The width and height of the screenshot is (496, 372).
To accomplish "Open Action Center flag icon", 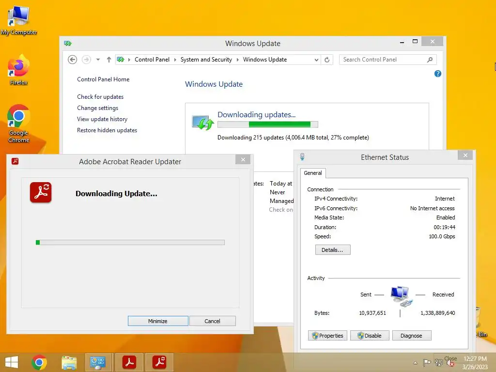I will tap(427, 362).
